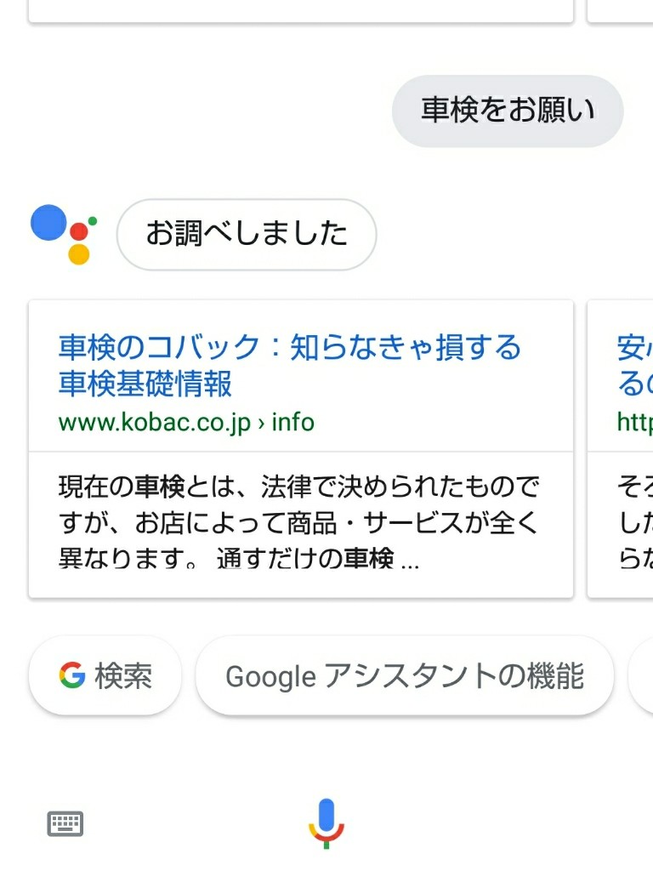
Task: Open the keyboard input icon
Action: coord(65,823)
